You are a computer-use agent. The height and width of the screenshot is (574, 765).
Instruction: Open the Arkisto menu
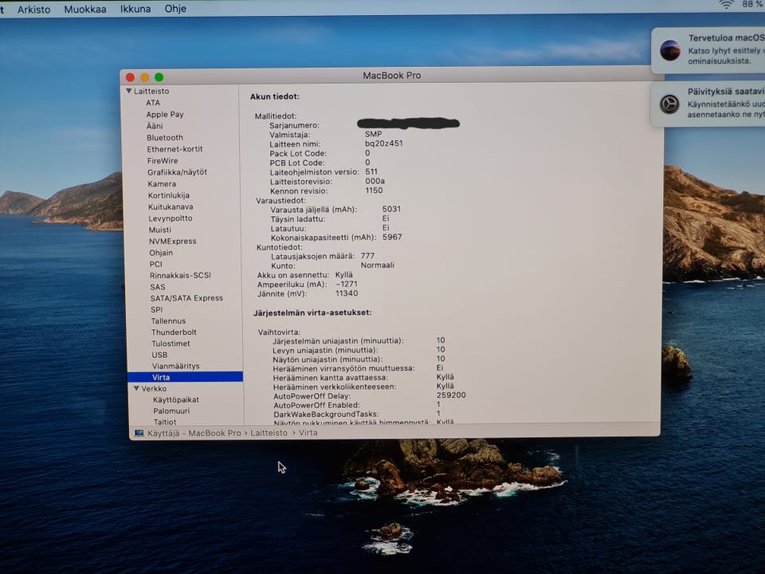tap(33, 10)
